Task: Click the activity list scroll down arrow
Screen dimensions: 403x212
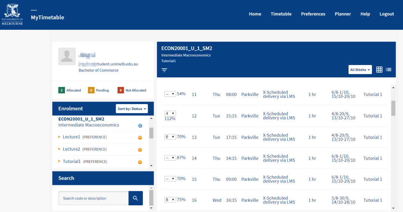Action: (x=393, y=208)
